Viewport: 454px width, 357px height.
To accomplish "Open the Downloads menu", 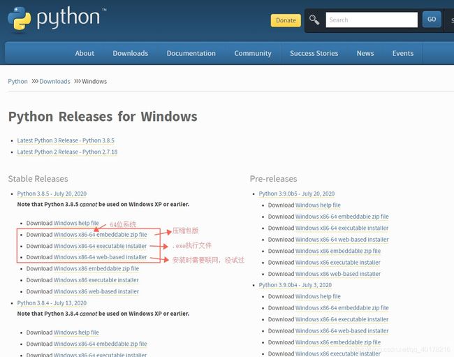I will click(131, 53).
